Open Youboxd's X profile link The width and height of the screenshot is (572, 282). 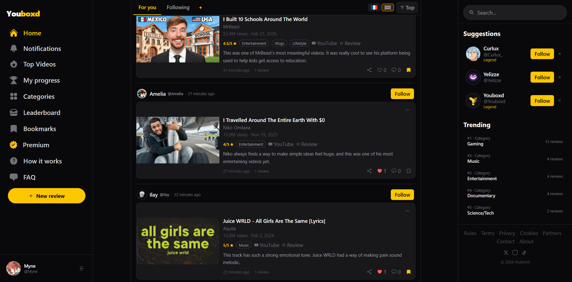(506, 252)
